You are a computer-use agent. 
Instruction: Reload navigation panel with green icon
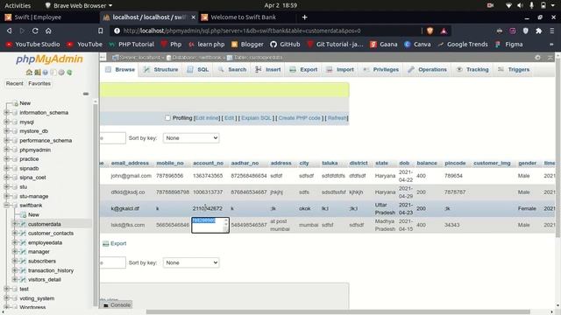click(69, 73)
